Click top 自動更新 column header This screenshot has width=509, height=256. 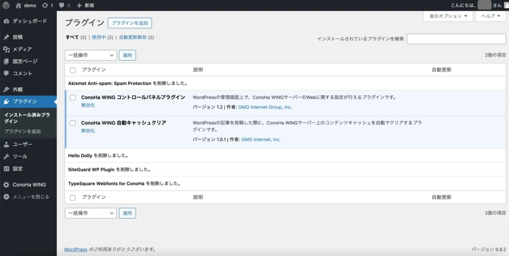tap(441, 69)
